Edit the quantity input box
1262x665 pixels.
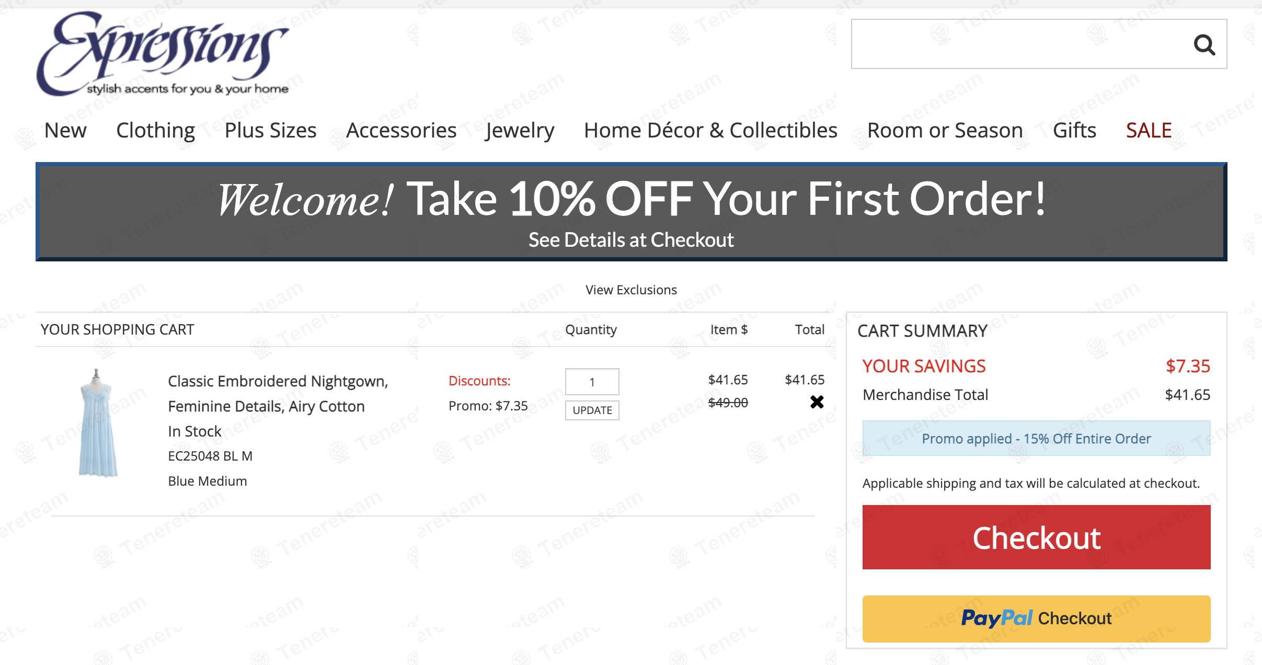coord(592,382)
